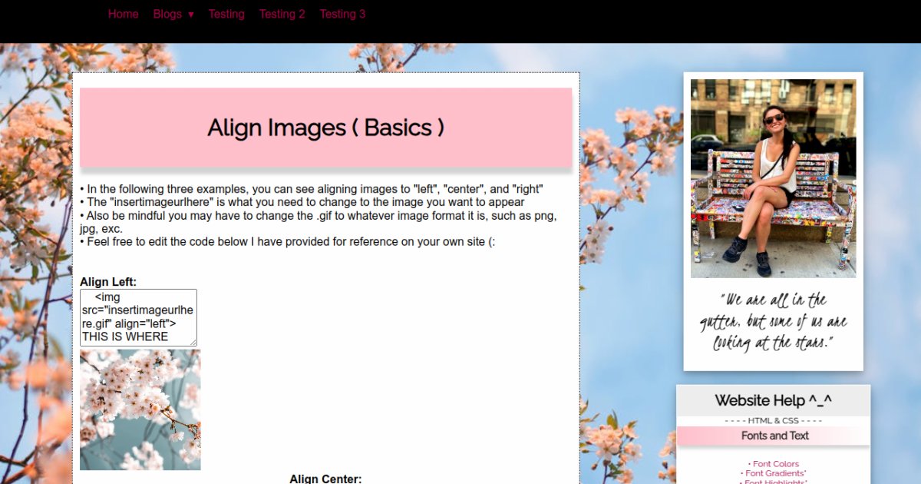Click the instructions paragraph about insertimageurlhere

click(300, 203)
